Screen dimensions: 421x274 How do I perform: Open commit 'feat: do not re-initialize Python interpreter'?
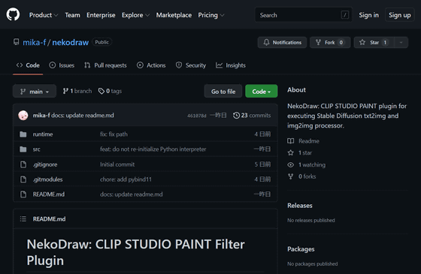pyautogui.click(x=153, y=149)
